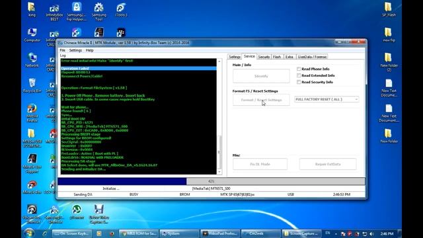
Task: Open the InfinityBox BEST shortcut
Action: pos(54,12)
